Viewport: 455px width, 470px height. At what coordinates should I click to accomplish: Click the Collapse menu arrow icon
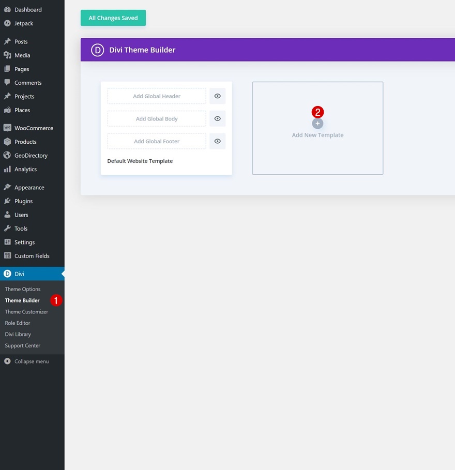pos(7,361)
